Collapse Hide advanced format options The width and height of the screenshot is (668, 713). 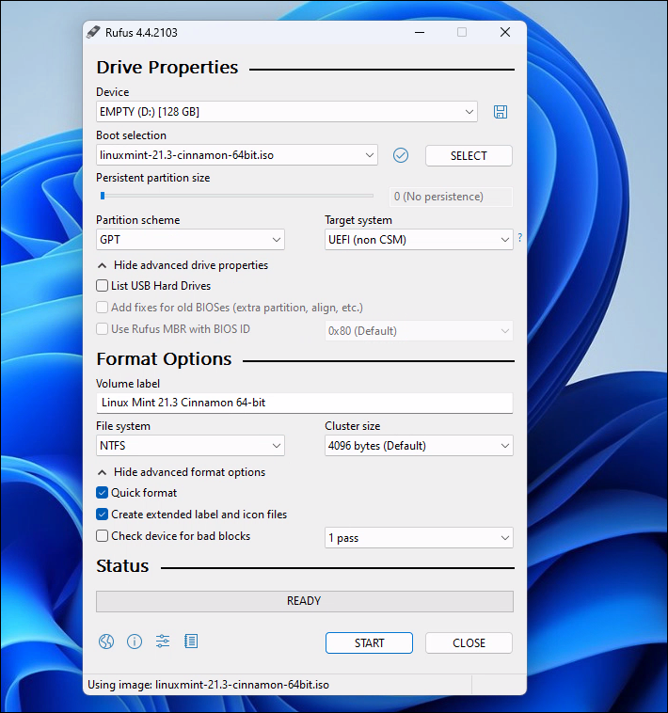[182, 472]
